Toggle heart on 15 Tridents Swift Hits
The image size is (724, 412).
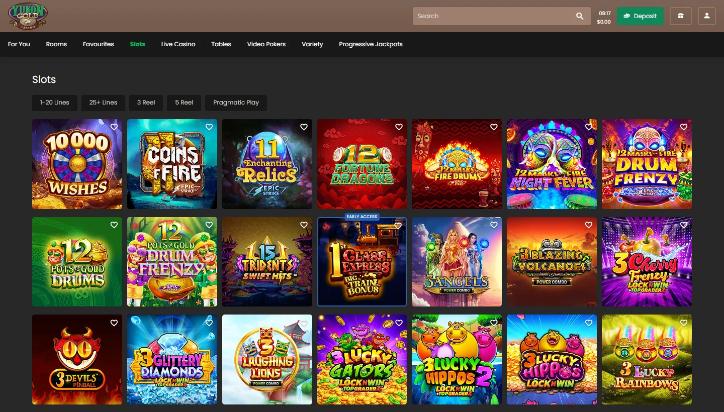click(x=304, y=225)
